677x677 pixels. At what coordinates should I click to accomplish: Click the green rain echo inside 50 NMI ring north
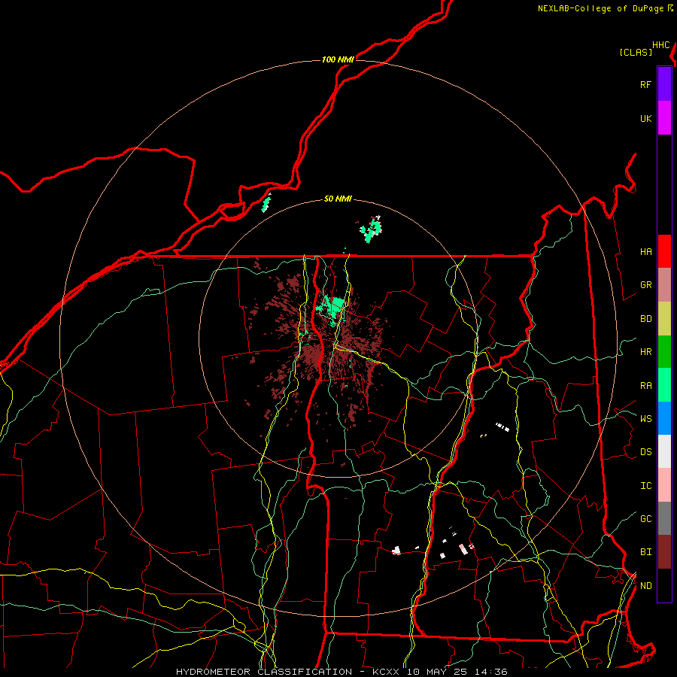click(x=372, y=229)
